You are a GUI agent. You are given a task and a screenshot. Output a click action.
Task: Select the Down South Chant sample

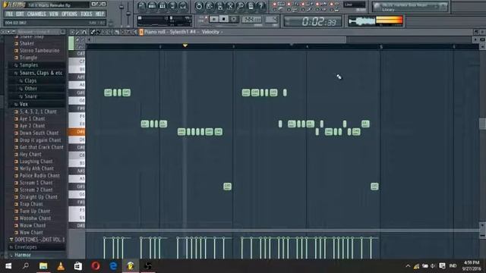tap(39, 133)
